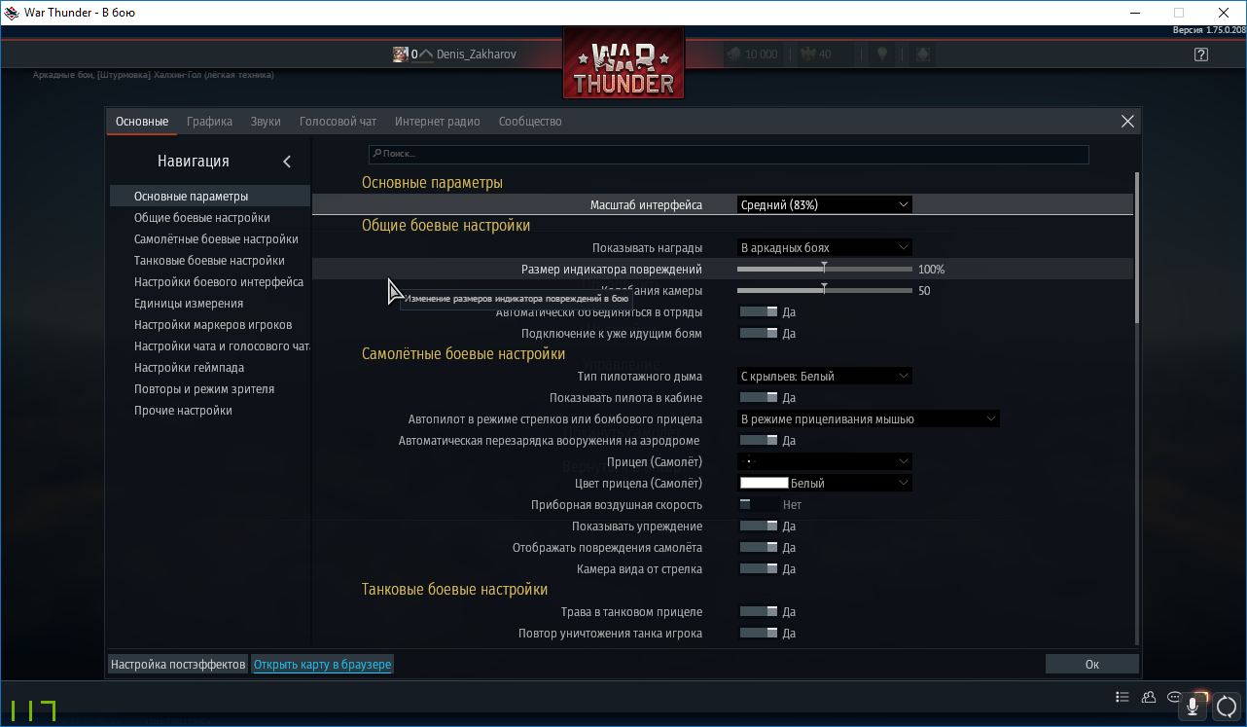Image resolution: width=1247 pixels, height=727 pixels.
Task: Open the 'Прицел (Самолёт)' dropdown
Action: [x=825, y=462]
